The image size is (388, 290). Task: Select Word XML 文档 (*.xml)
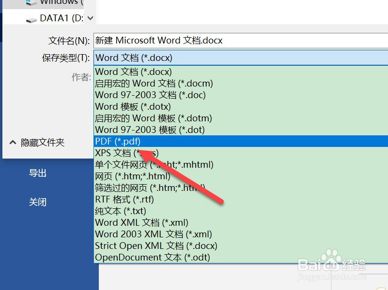pos(241,222)
